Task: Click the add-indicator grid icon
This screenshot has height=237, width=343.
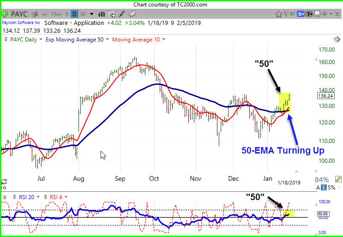Action: click(112, 14)
